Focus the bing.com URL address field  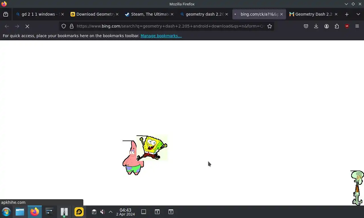(170, 26)
